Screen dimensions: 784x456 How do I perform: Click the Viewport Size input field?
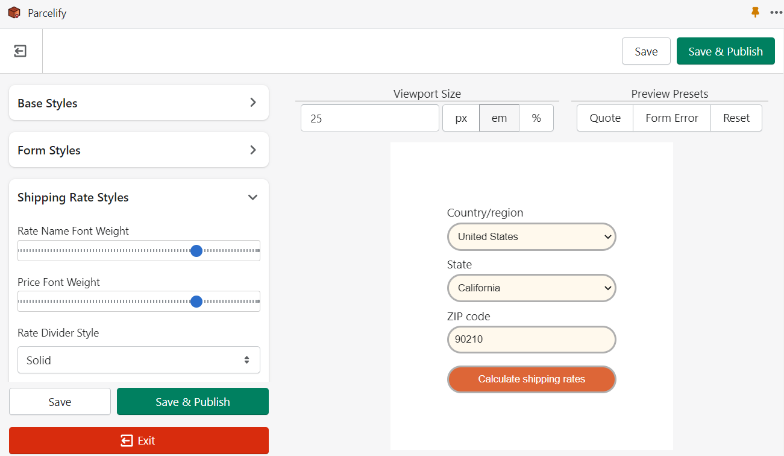370,118
